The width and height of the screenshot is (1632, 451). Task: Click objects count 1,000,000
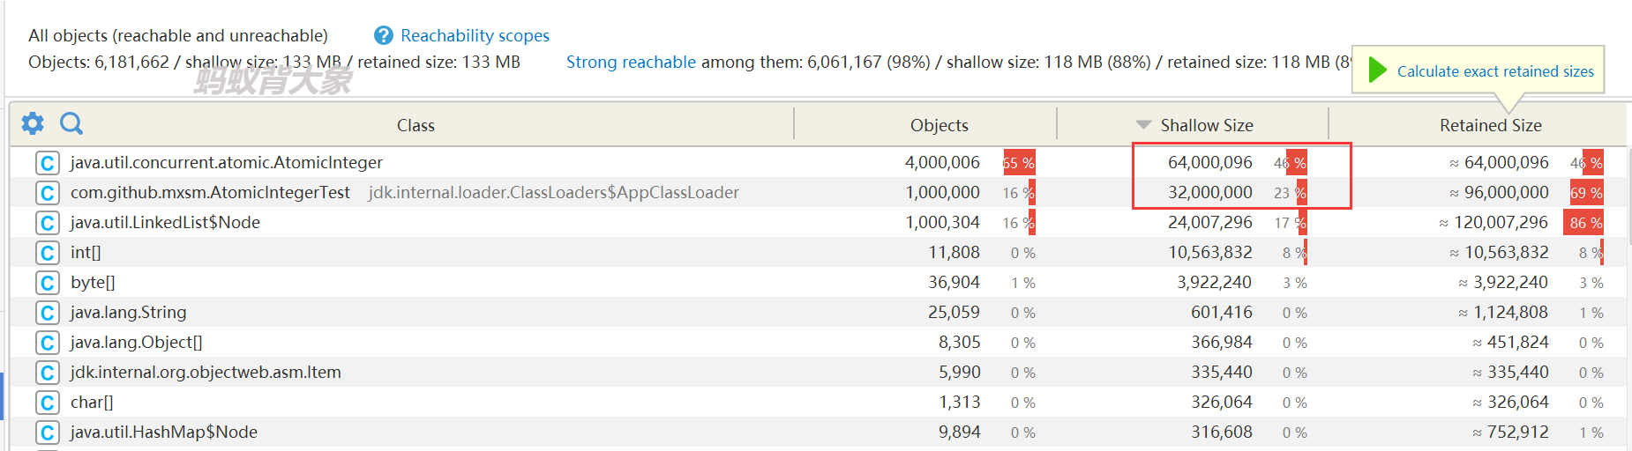942,192
